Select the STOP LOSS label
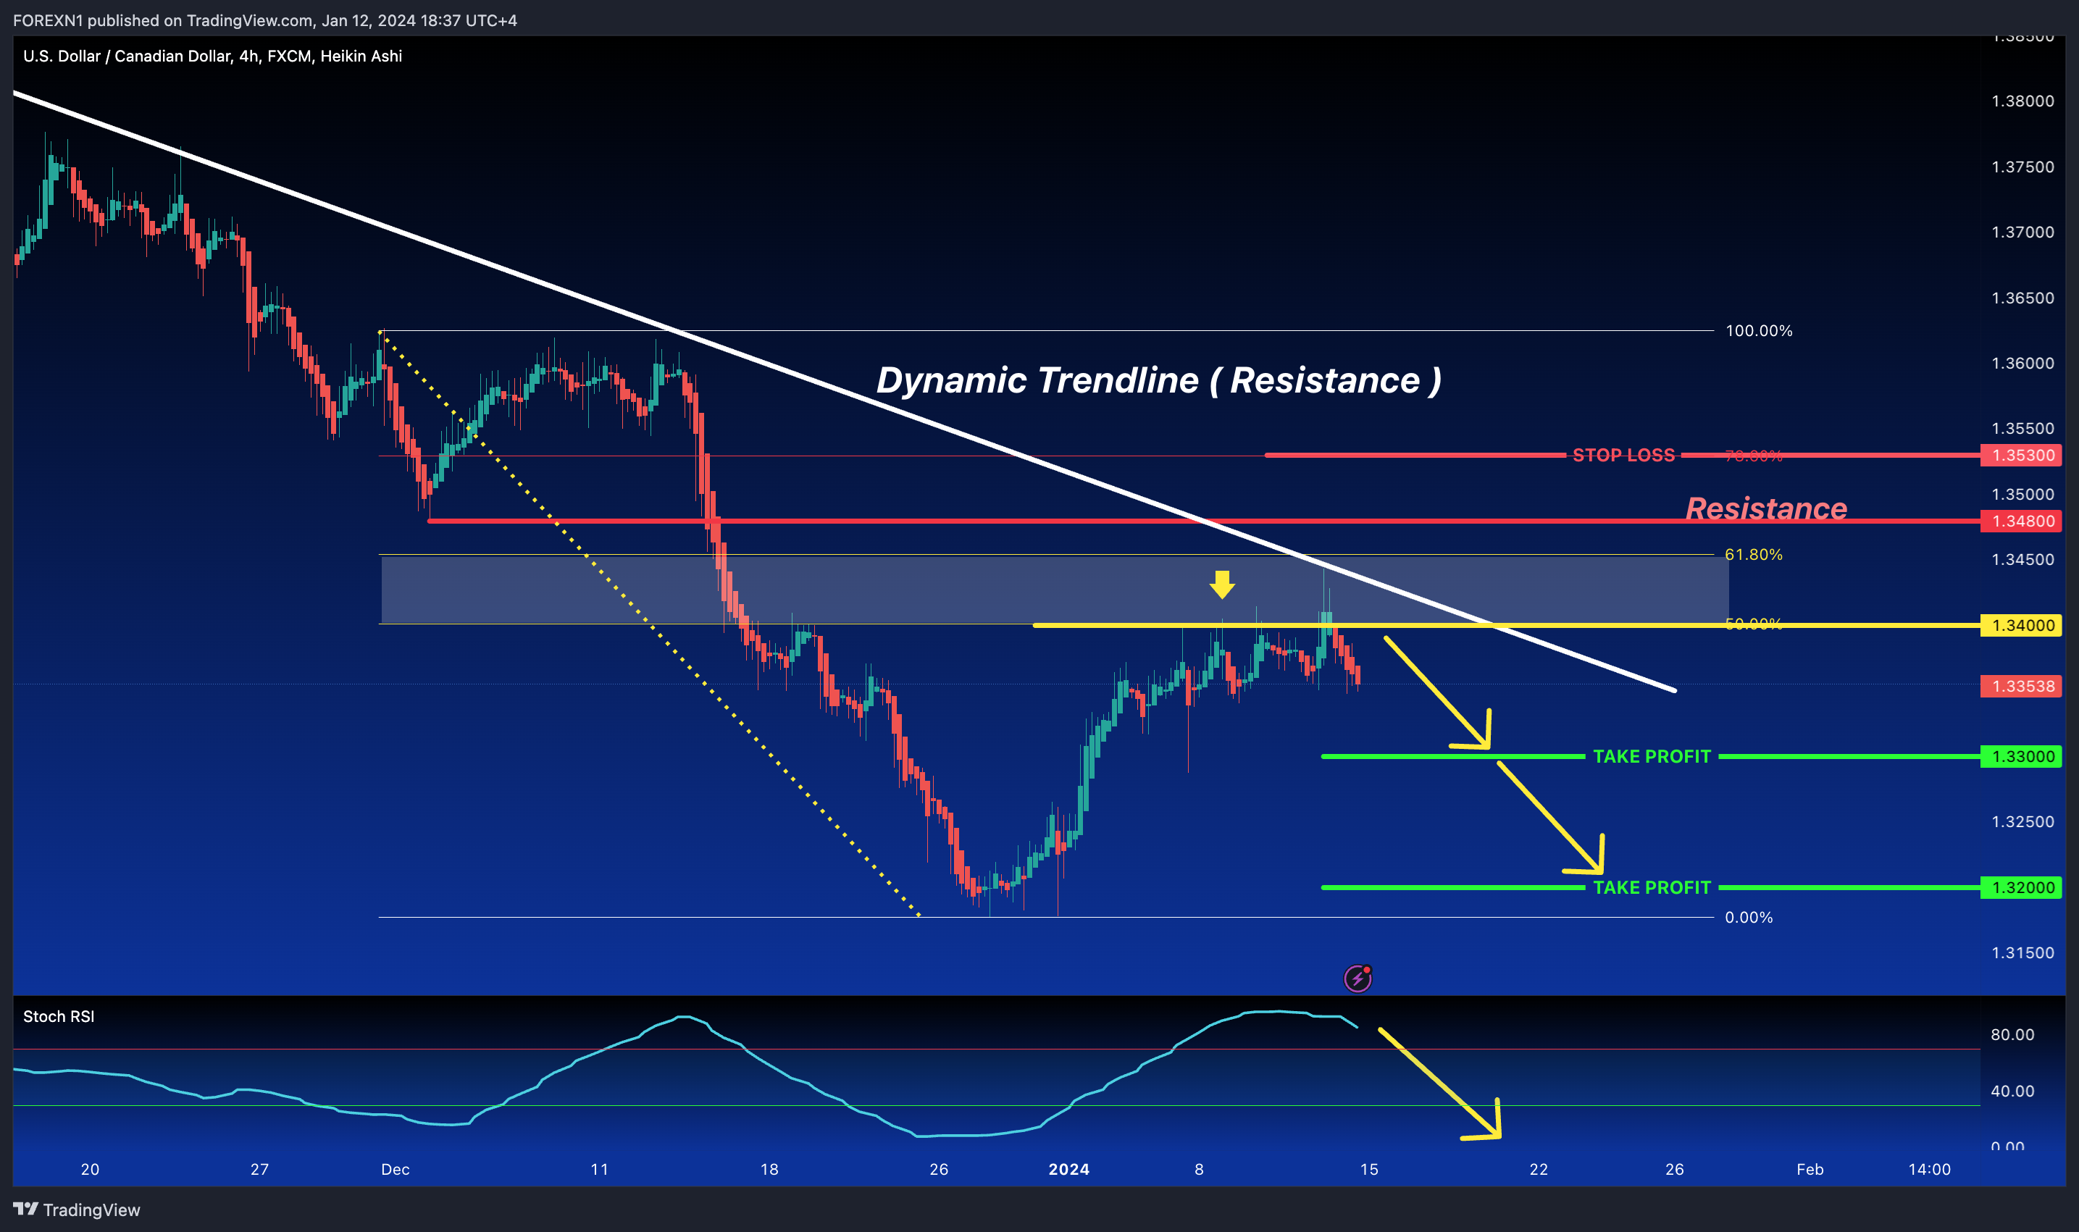The width and height of the screenshot is (2079, 1232). click(x=1623, y=455)
